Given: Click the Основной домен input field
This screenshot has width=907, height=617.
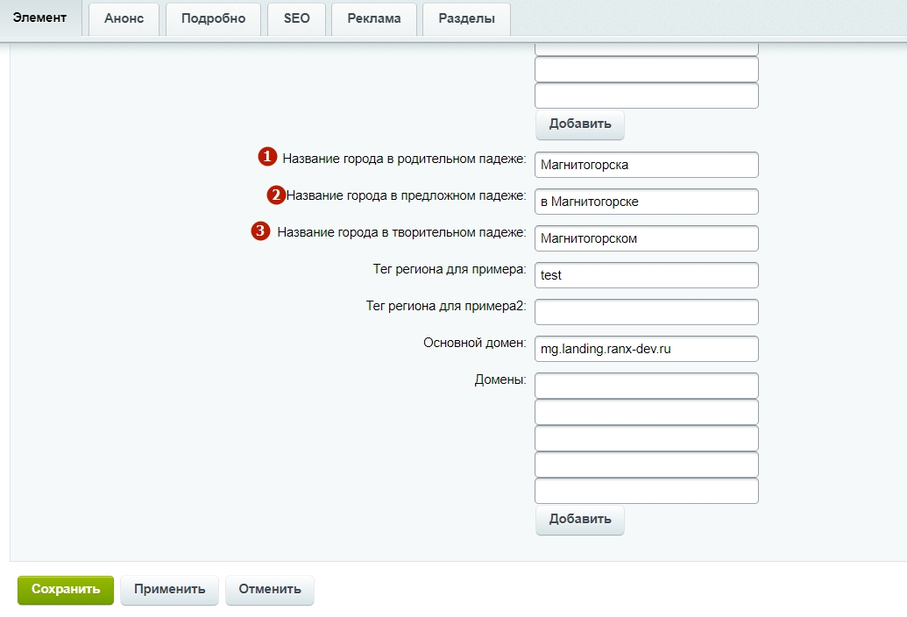Looking at the screenshot, I should coord(646,349).
